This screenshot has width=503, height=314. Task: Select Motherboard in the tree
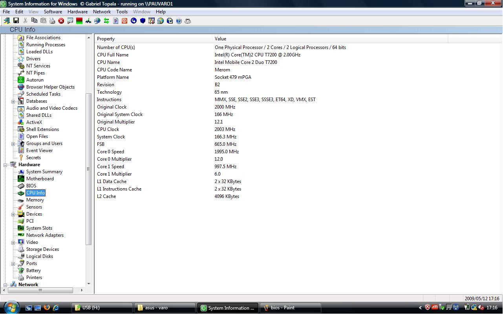point(40,179)
